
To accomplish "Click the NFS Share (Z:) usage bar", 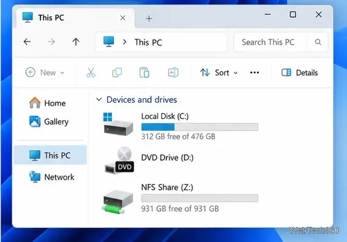I will [x=200, y=198].
